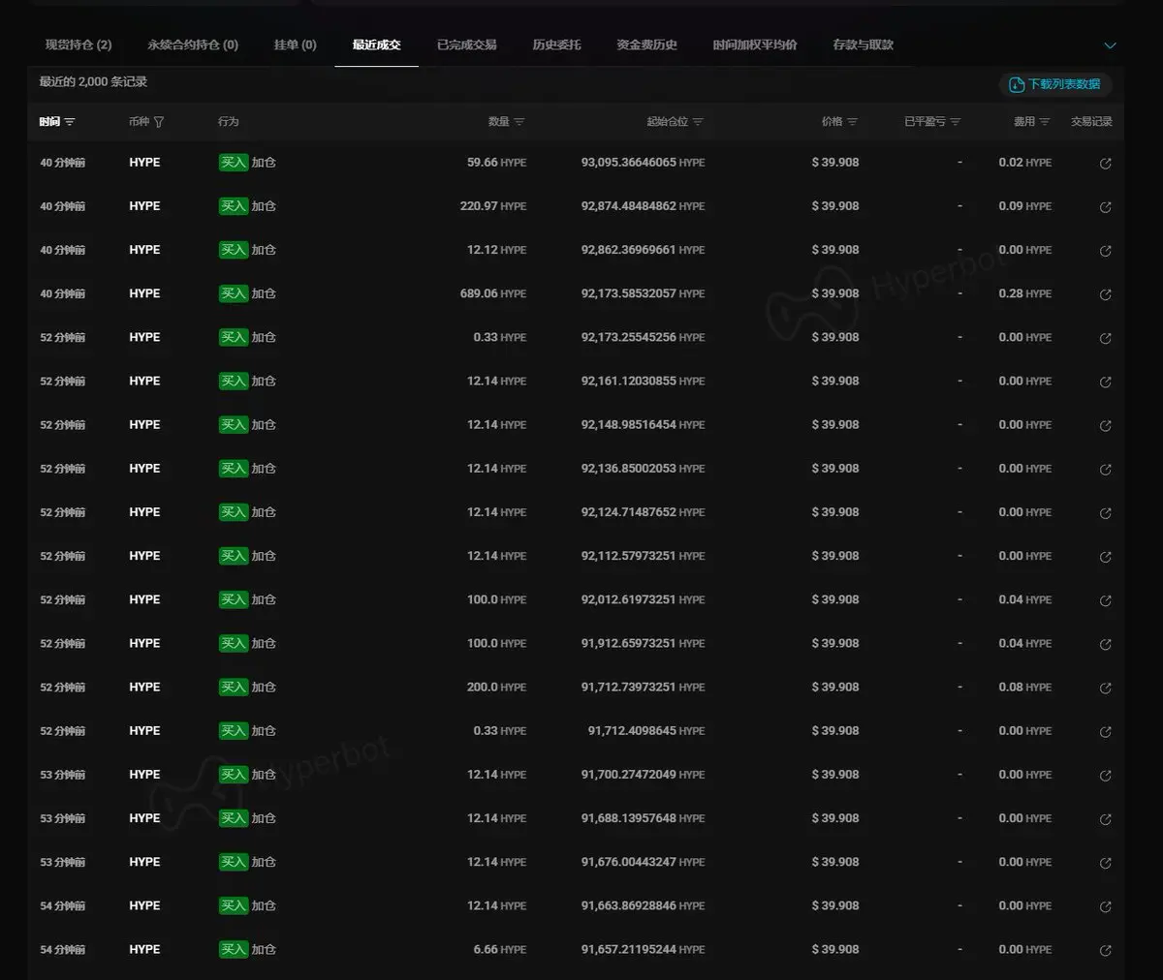Open transaction record for 91,663.86928846 HYPE row
Image resolution: width=1163 pixels, height=980 pixels.
click(x=1105, y=906)
